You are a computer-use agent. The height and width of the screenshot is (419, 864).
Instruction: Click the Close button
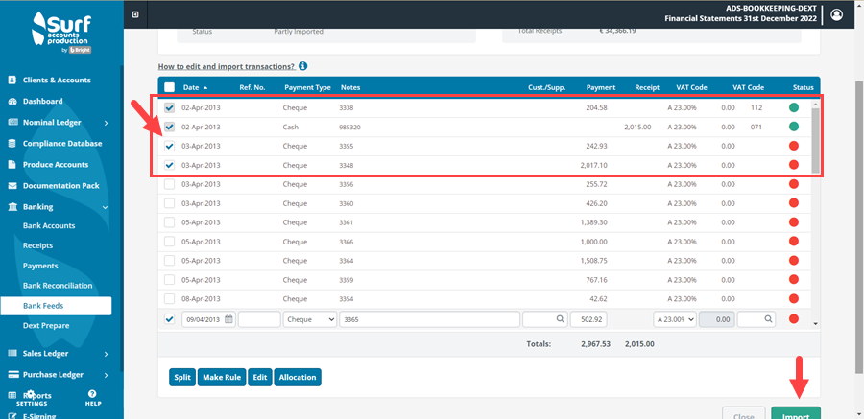point(744,414)
